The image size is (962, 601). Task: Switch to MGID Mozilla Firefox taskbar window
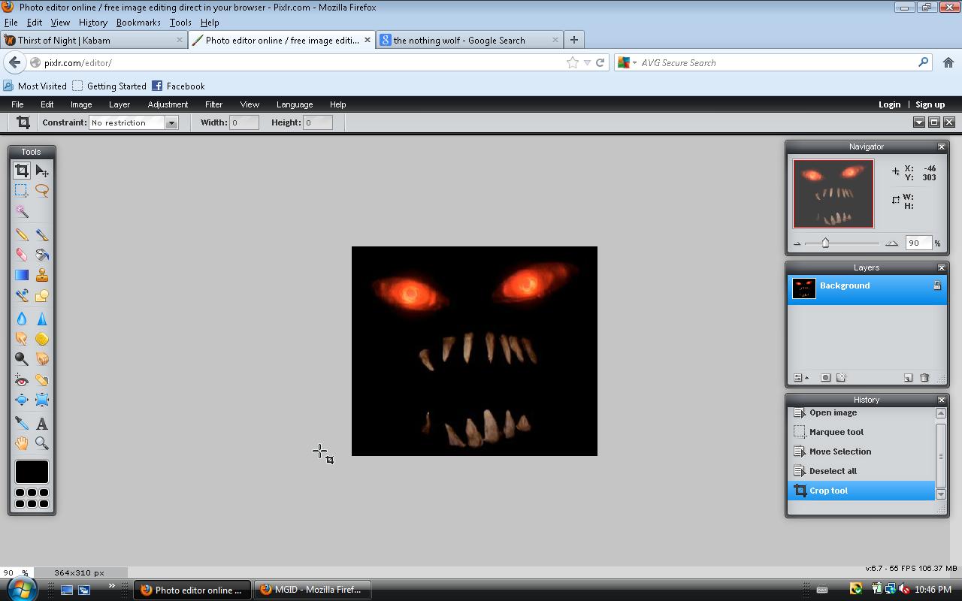click(311, 590)
